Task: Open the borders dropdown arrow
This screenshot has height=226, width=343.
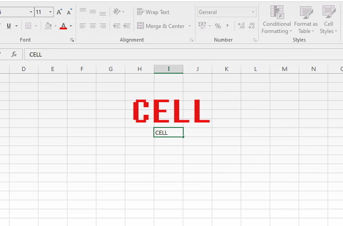Action: 36,26
